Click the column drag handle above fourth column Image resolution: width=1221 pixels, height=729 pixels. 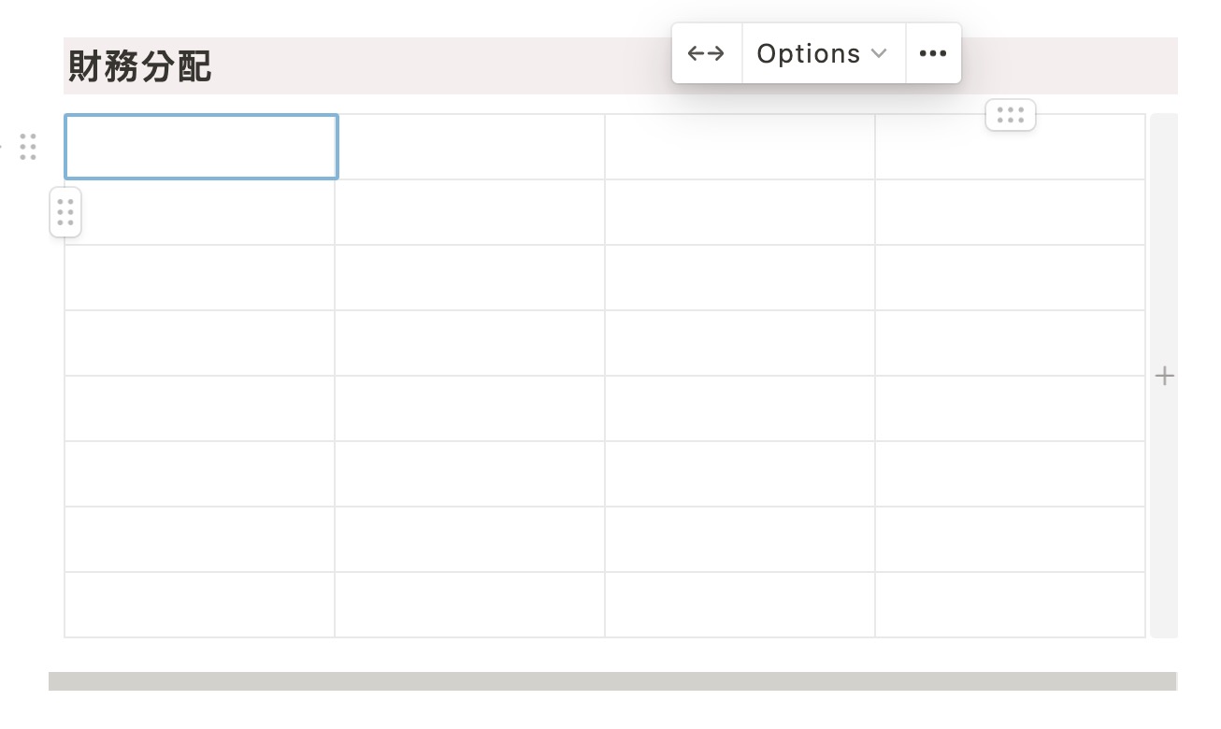tap(1011, 115)
